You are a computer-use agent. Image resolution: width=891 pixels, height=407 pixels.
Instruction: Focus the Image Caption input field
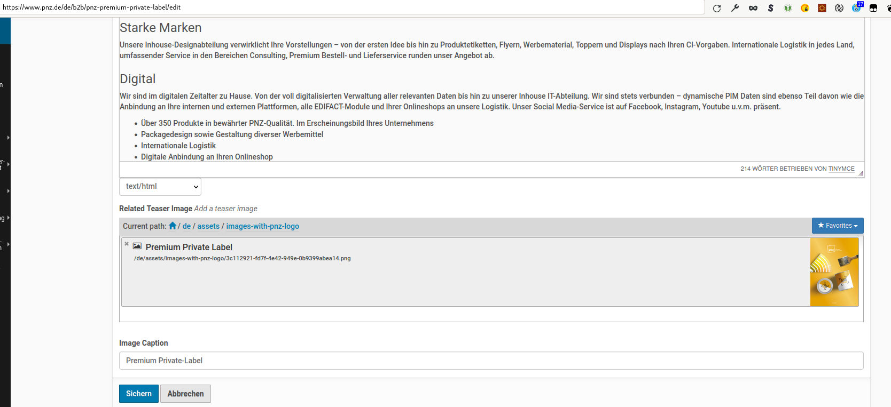click(x=491, y=361)
